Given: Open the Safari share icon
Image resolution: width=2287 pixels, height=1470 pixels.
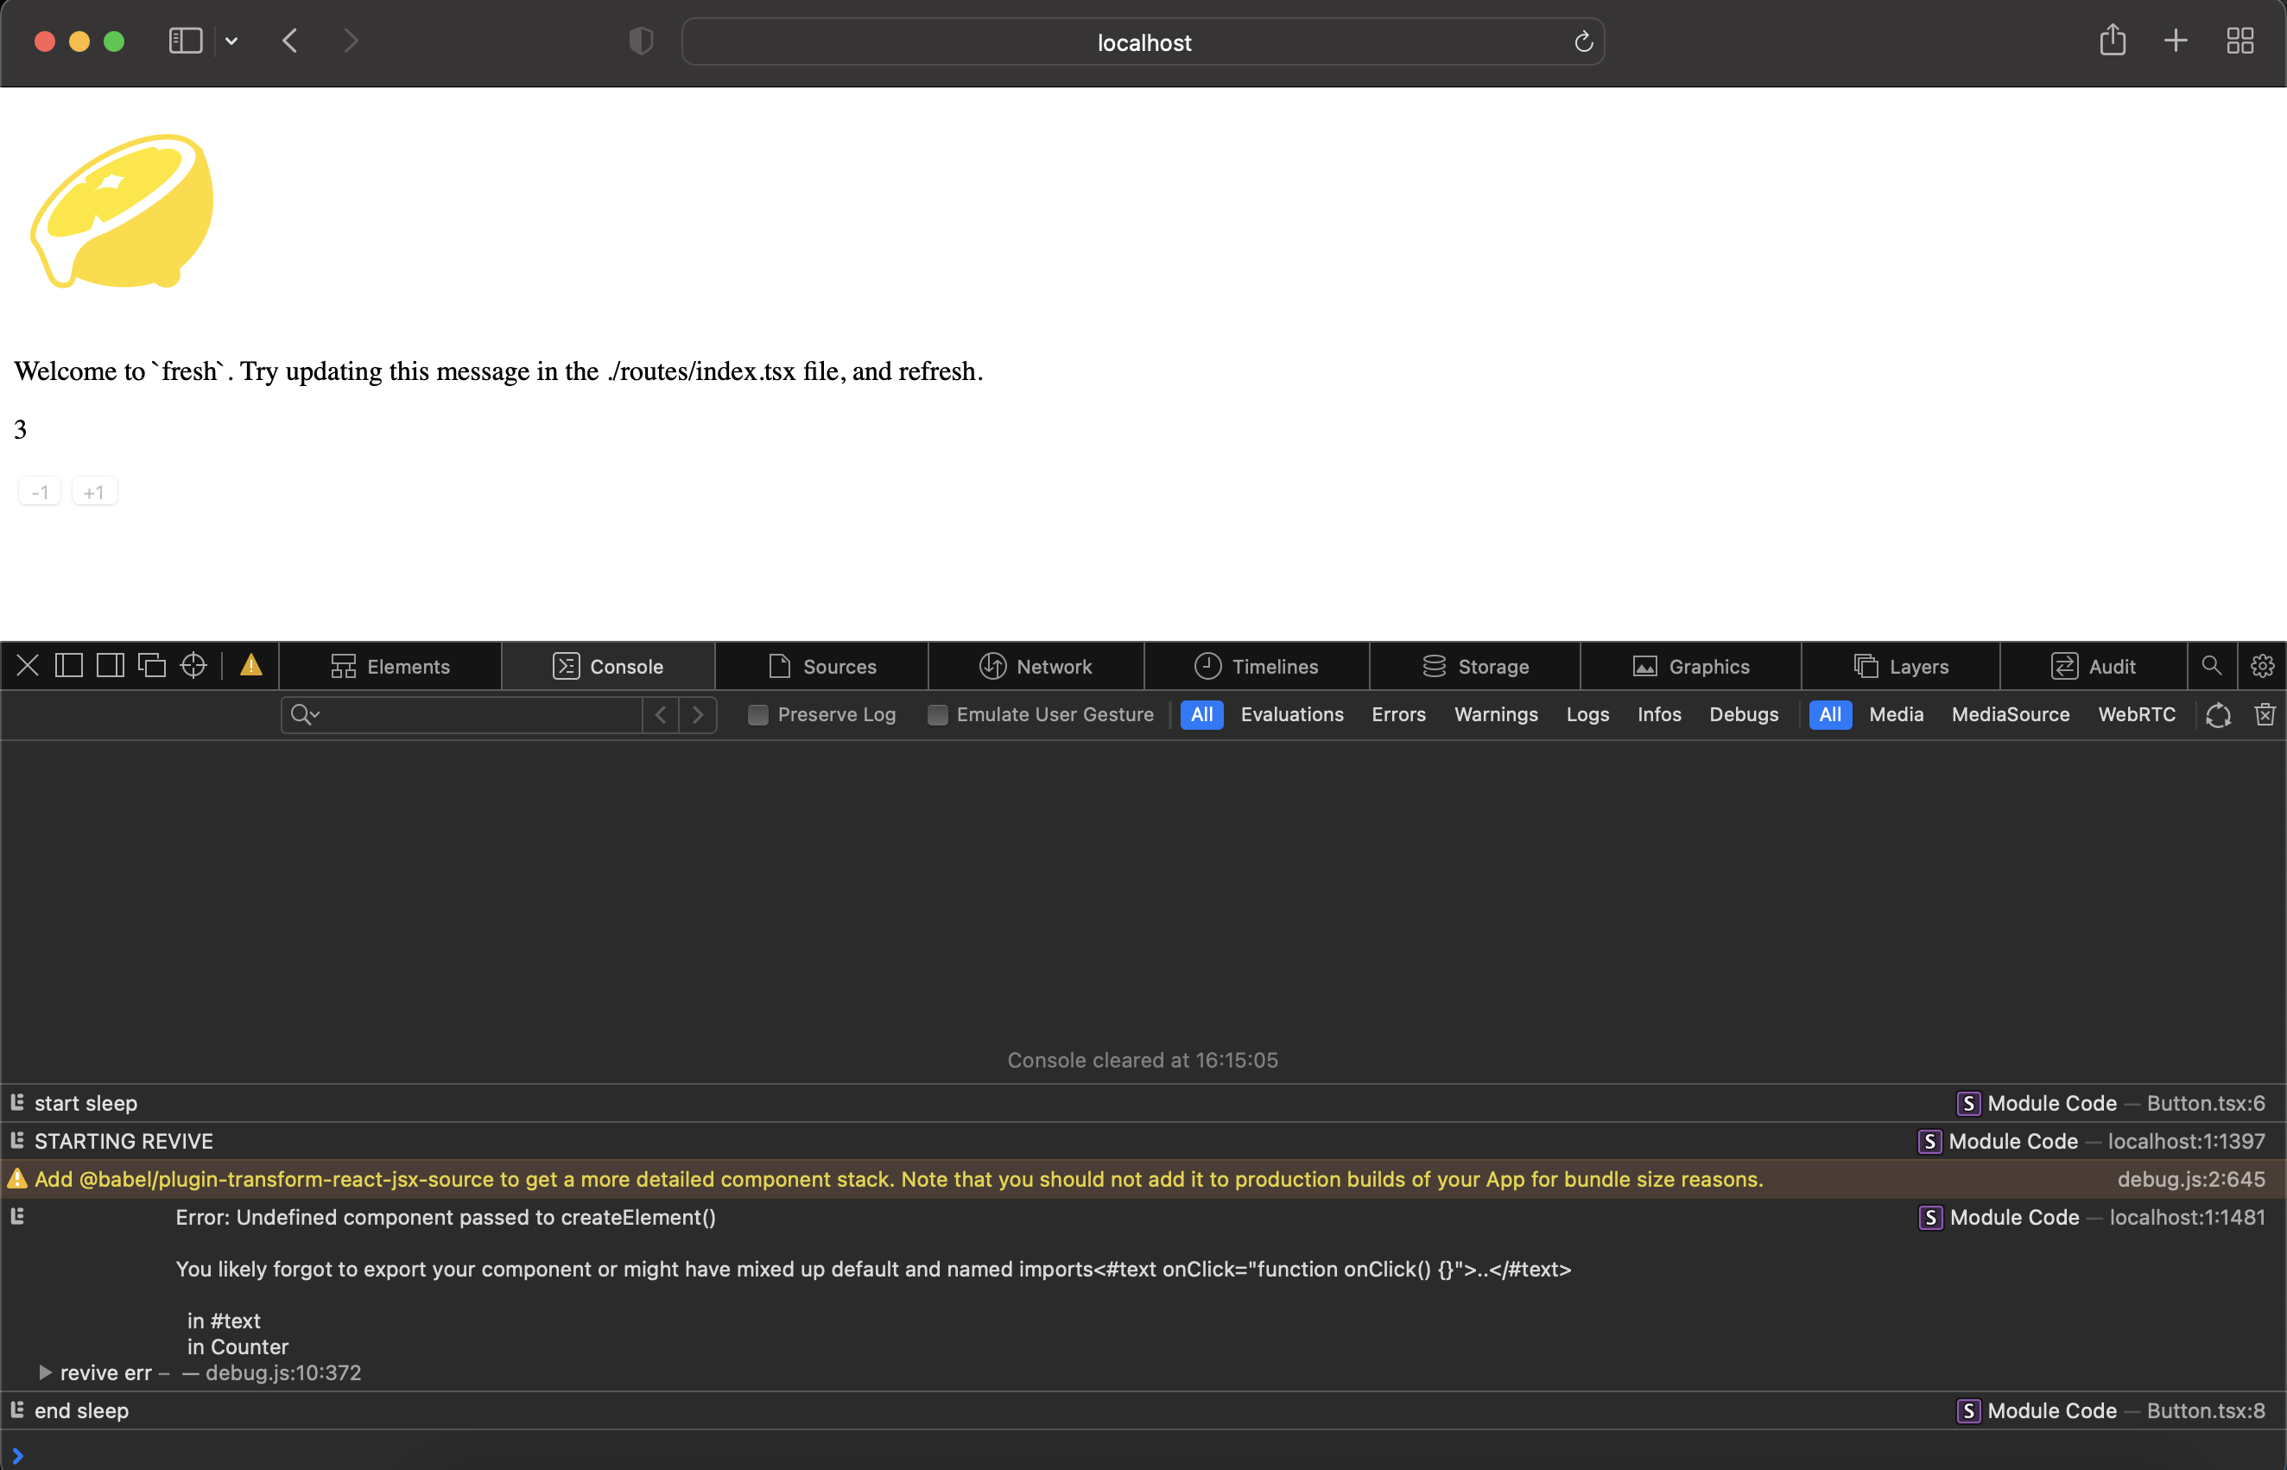Looking at the screenshot, I should tap(2113, 40).
